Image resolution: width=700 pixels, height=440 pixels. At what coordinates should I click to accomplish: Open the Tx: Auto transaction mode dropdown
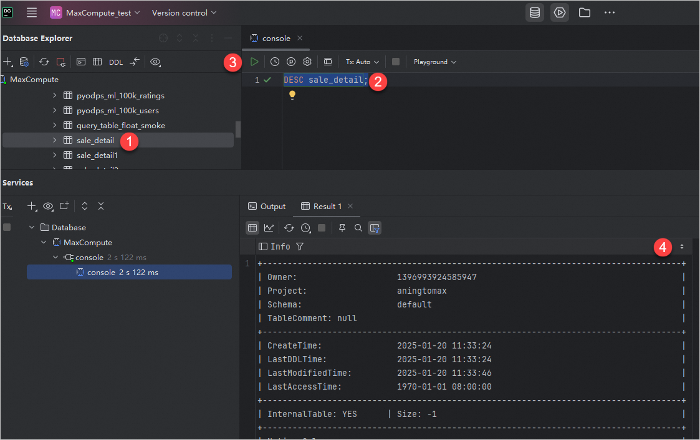[x=362, y=62]
